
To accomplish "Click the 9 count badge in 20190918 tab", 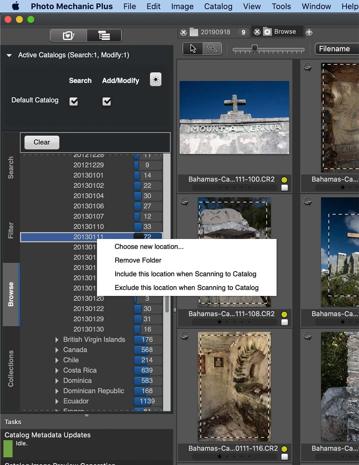I will 243,32.
